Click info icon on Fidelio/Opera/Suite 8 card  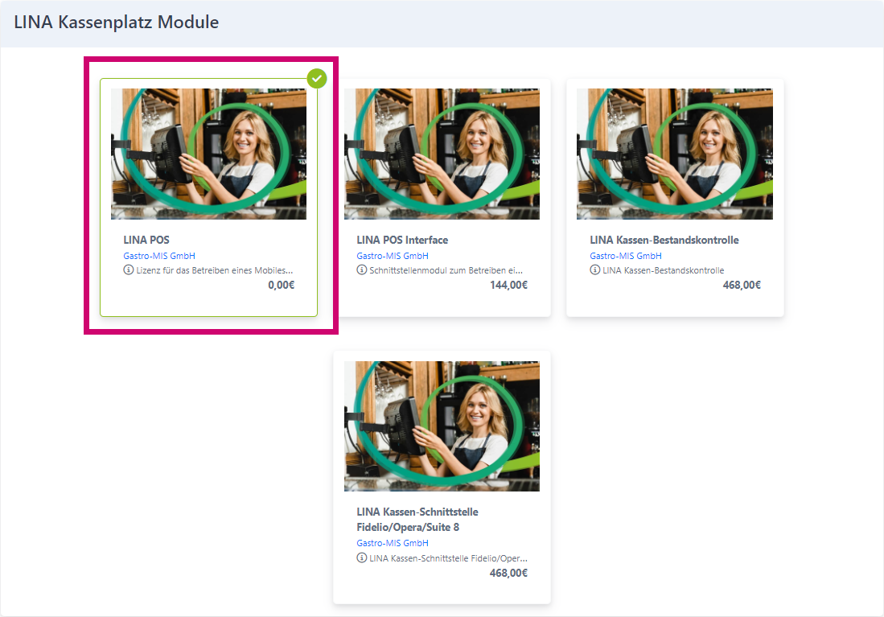(x=362, y=557)
